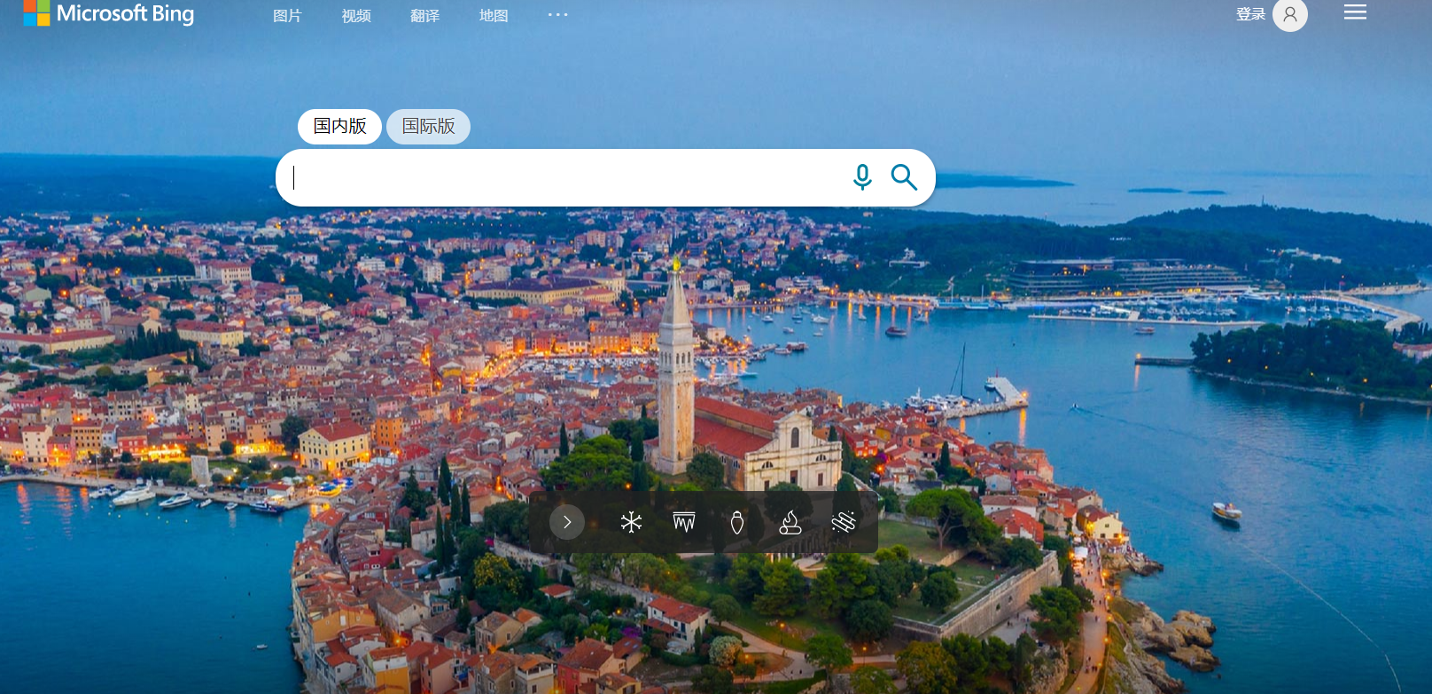The width and height of the screenshot is (1432, 694).
Task: Open the hamburger settings menu
Action: pyautogui.click(x=1355, y=12)
